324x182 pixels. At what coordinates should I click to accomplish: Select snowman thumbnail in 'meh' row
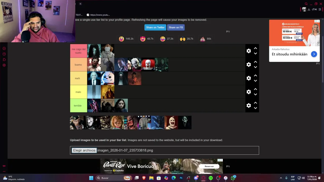(x=108, y=78)
